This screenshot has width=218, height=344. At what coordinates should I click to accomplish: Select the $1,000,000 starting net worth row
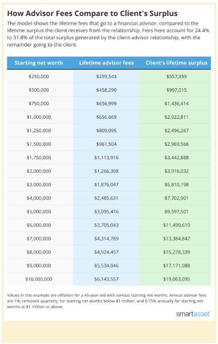click(109, 117)
